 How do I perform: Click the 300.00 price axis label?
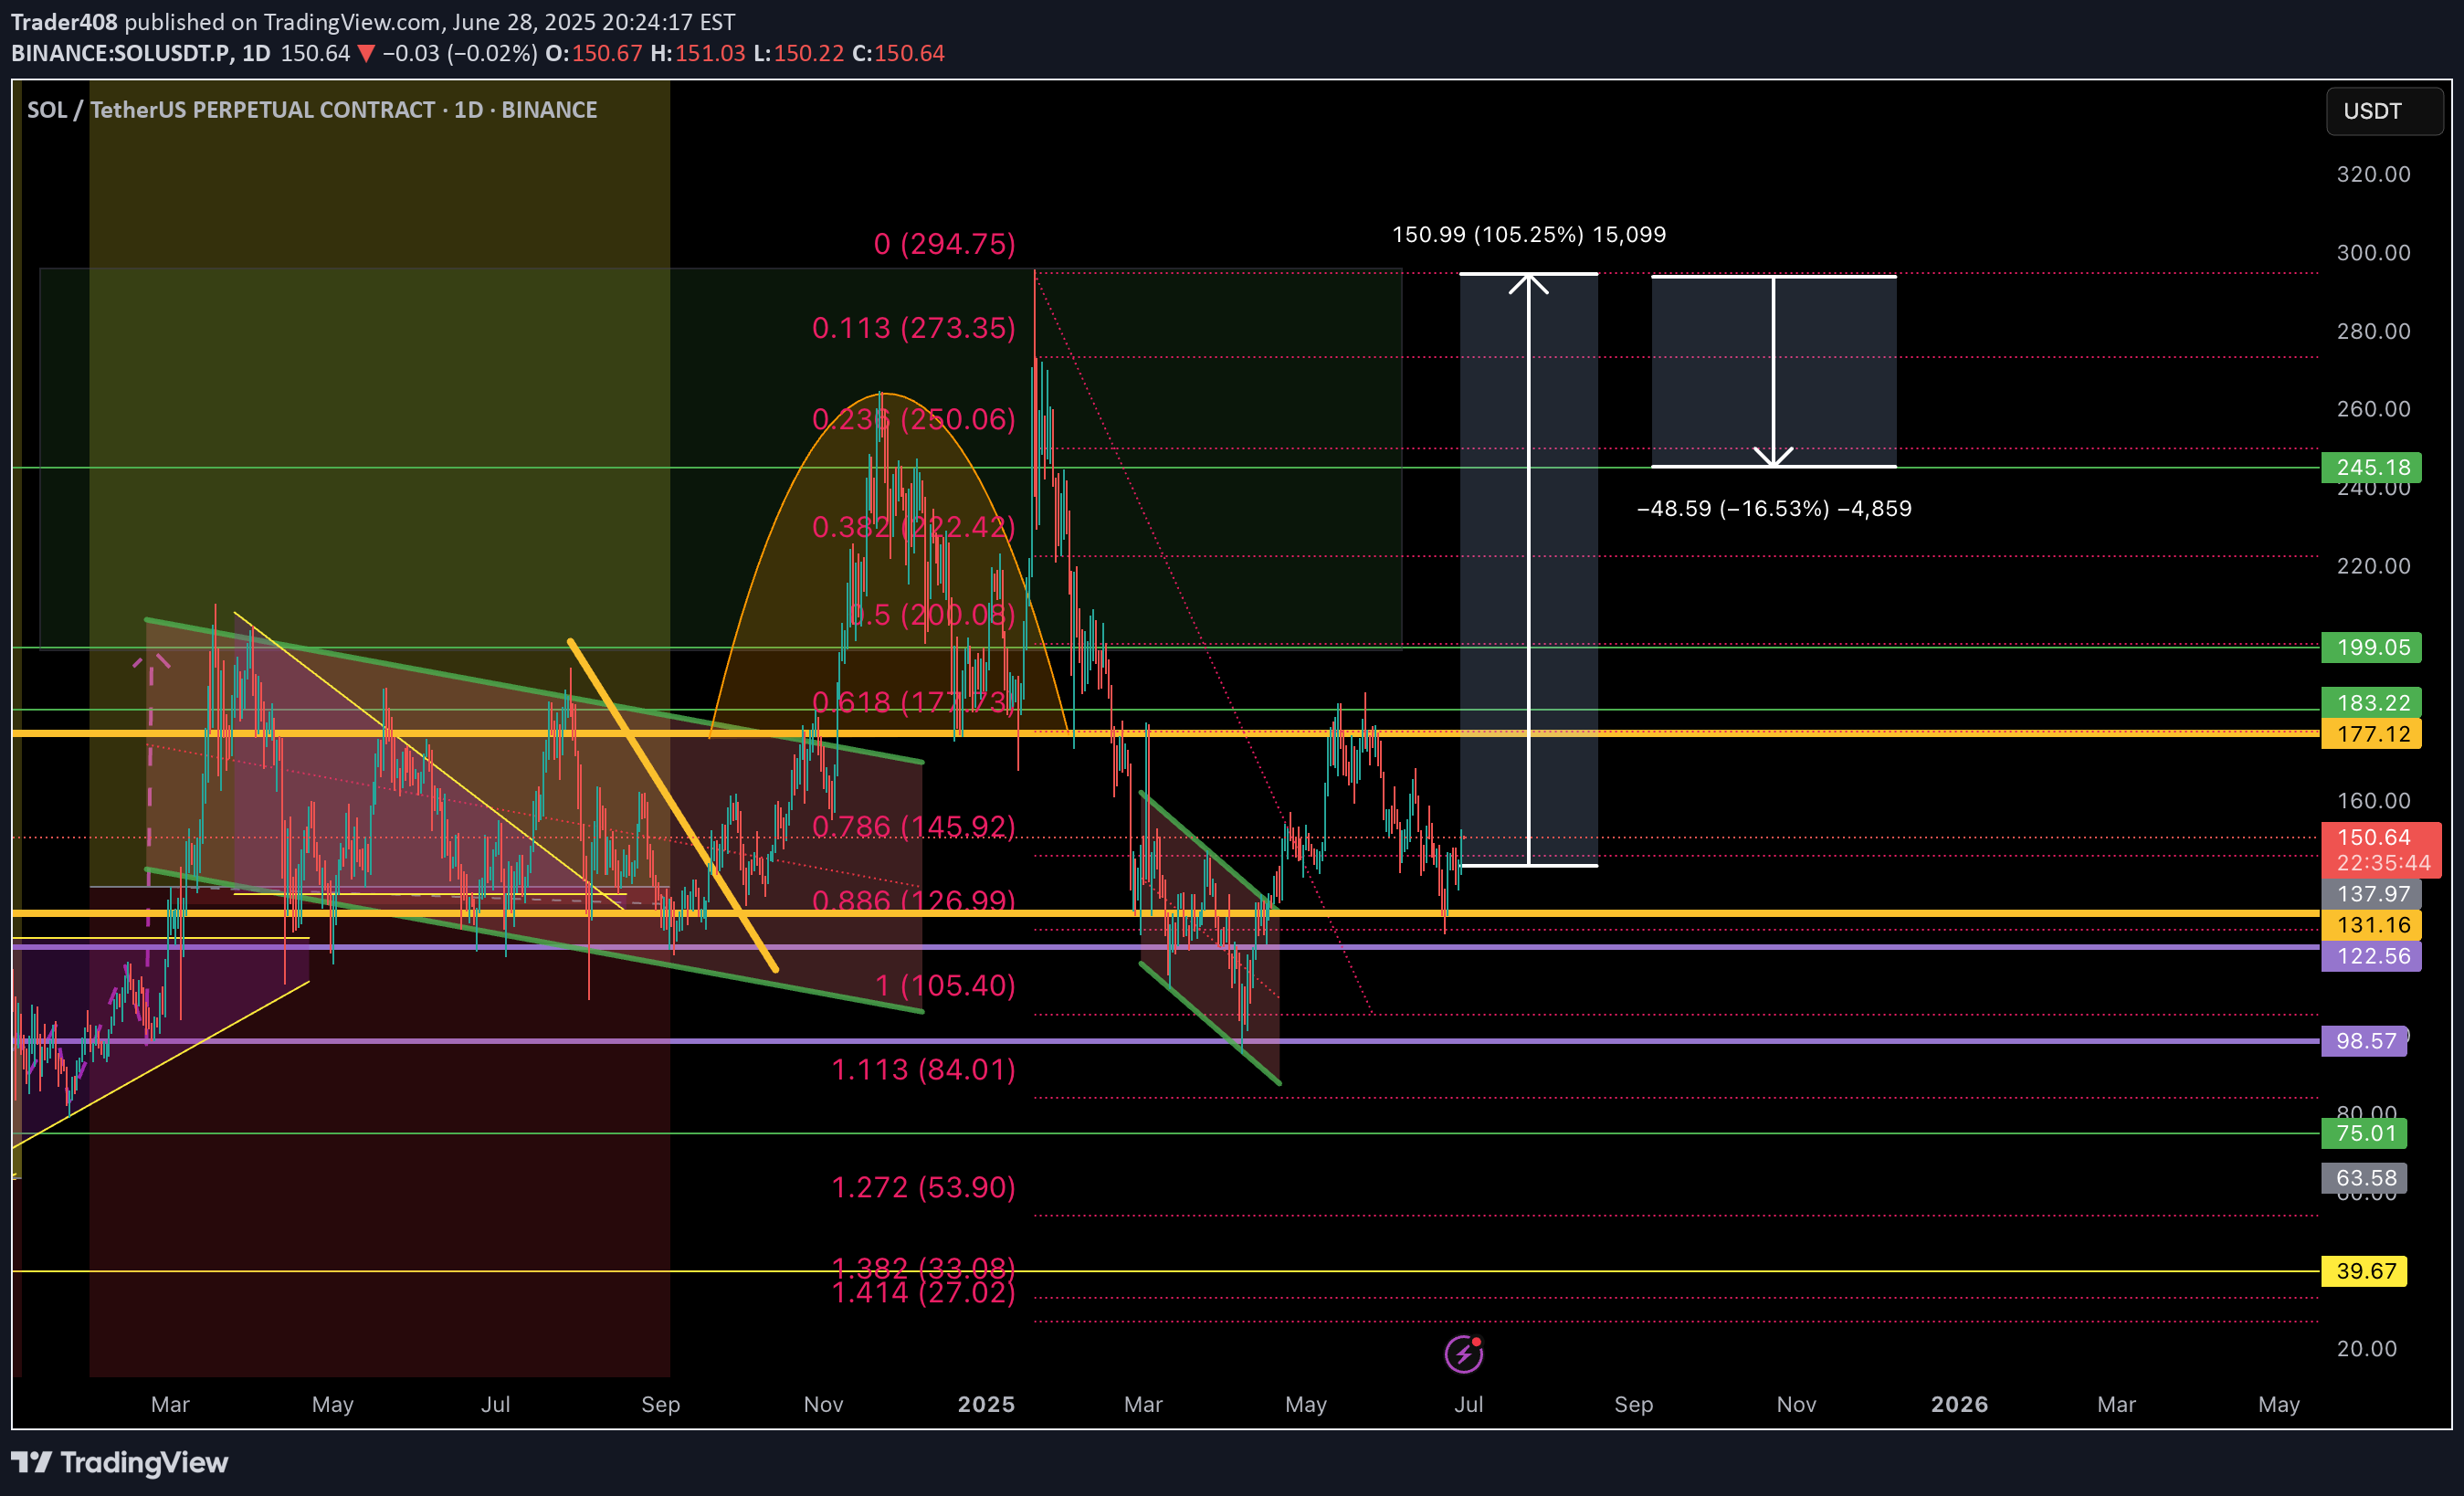point(2373,253)
